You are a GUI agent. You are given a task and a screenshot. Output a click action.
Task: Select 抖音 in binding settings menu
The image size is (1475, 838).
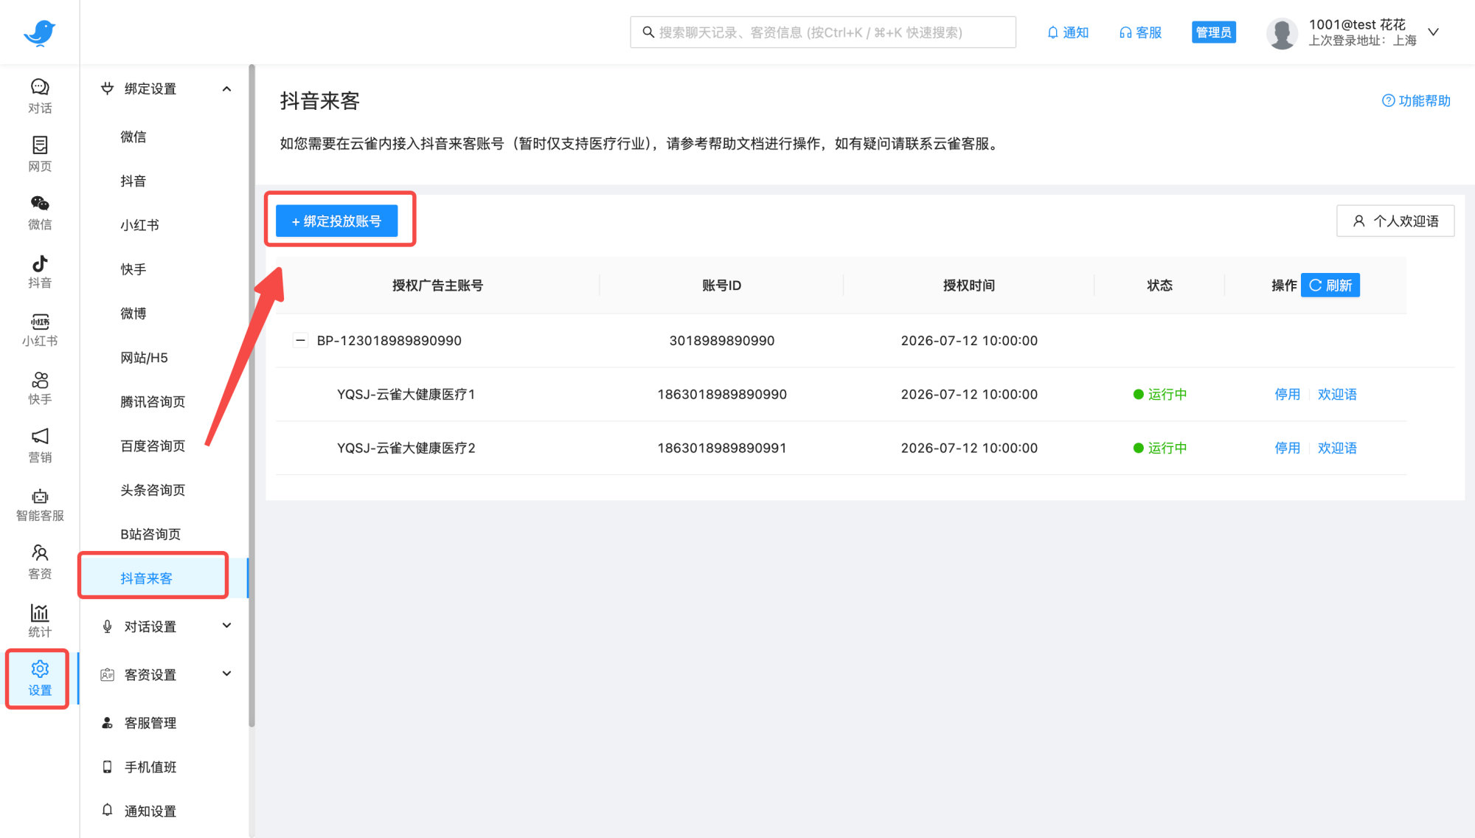[x=133, y=181]
